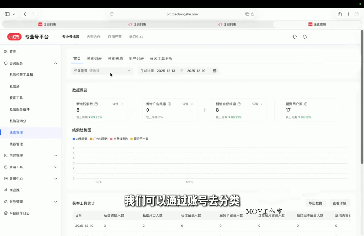Expand the 数据中心 sidebar section
This screenshot has width=364, height=236.
(x=56, y=178)
